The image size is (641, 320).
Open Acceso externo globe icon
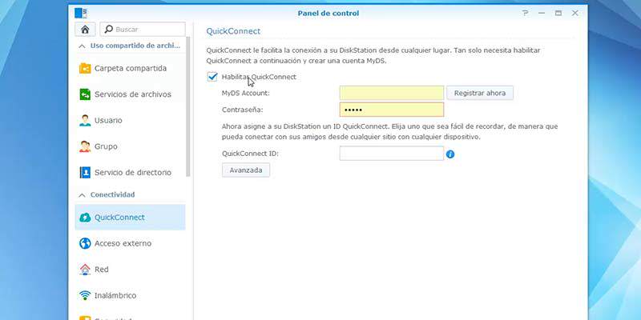click(85, 243)
